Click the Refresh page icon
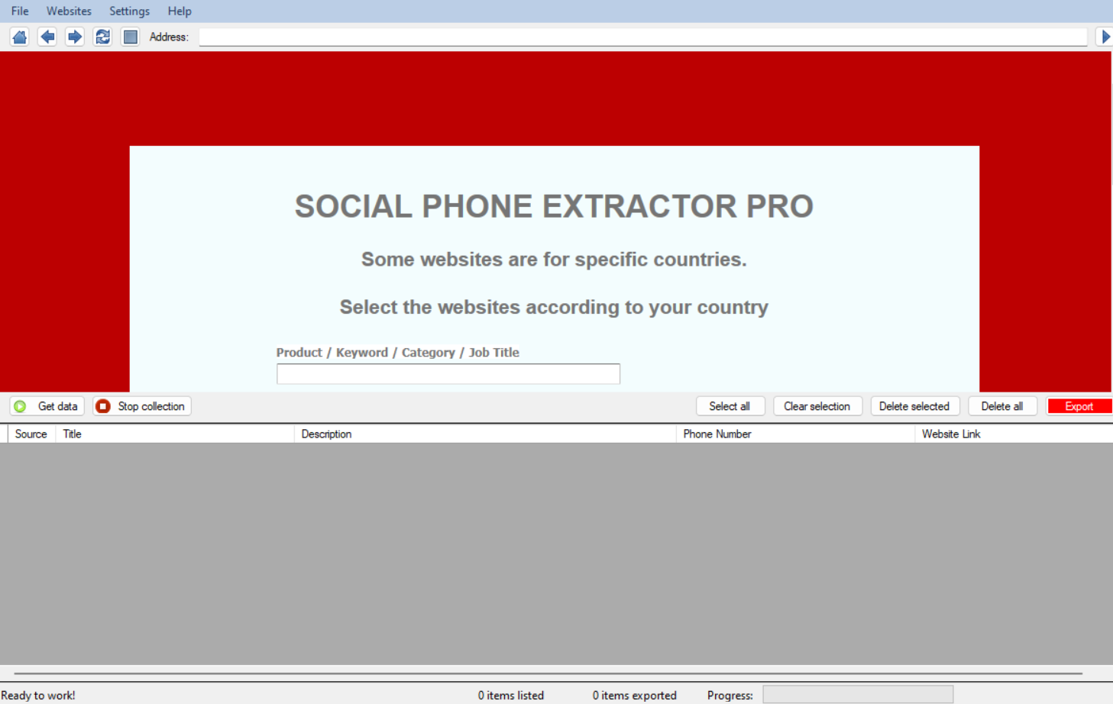1113x704 pixels. pos(102,37)
